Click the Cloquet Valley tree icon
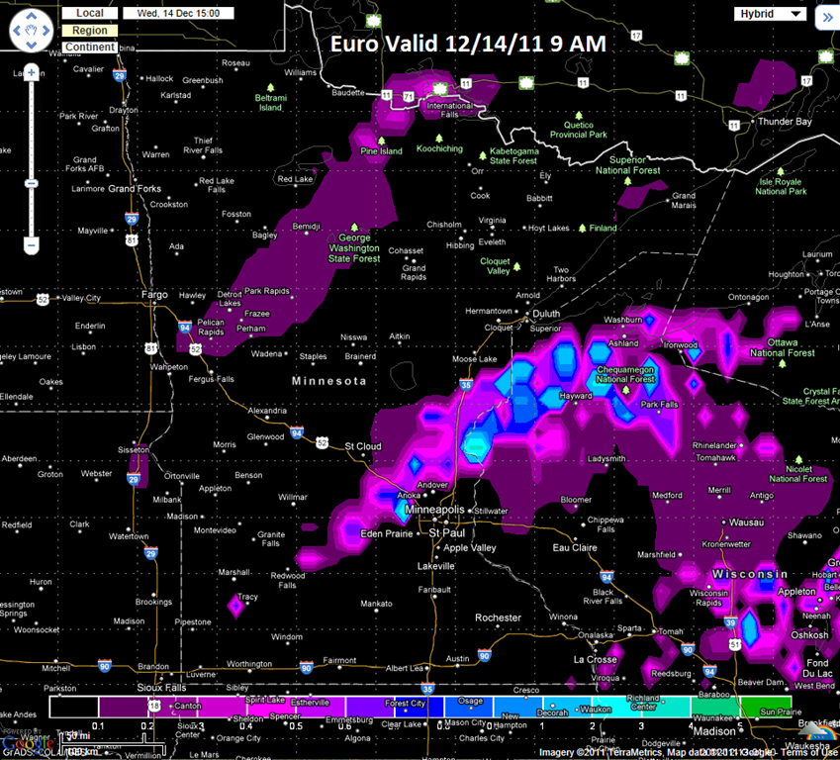840x760 pixels. tap(517, 266)
